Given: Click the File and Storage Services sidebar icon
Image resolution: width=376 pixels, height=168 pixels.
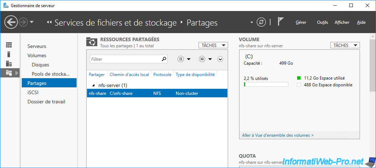Looking at the screenshot, I should (x=9, y=73).
